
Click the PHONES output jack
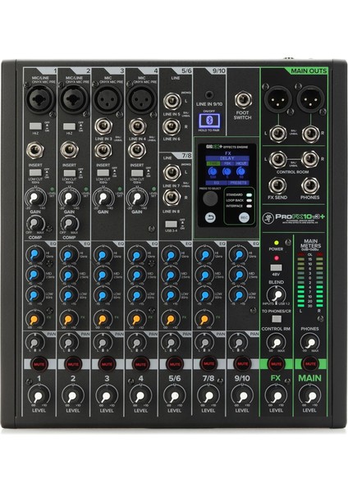310,186
